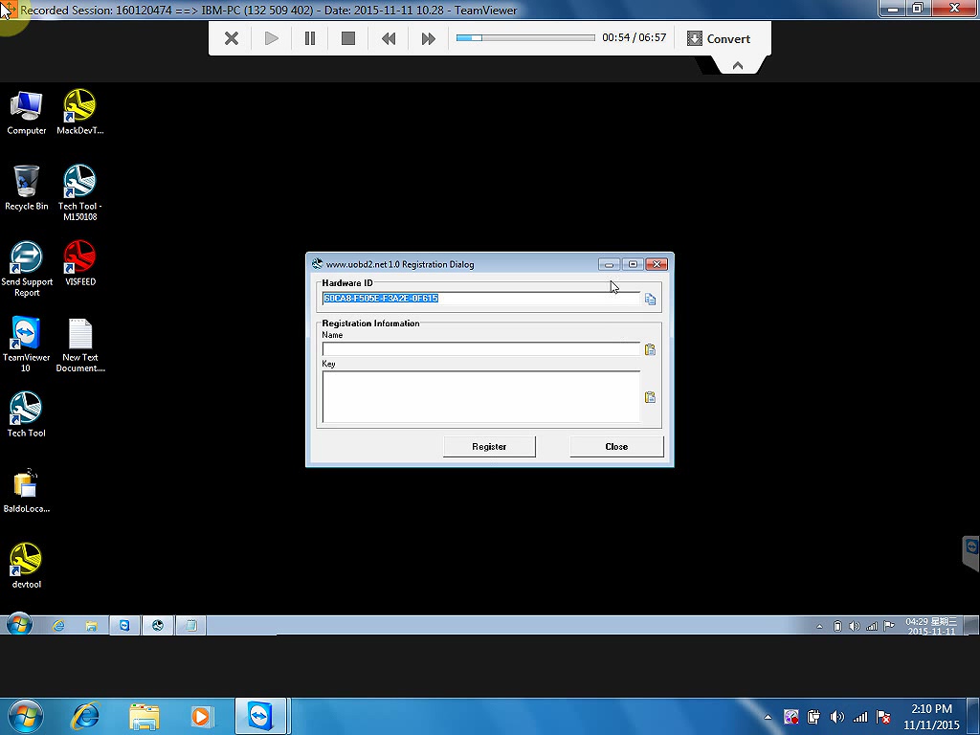
Task: Launch Internet Explorer from local taskbar
Action: 85,716
